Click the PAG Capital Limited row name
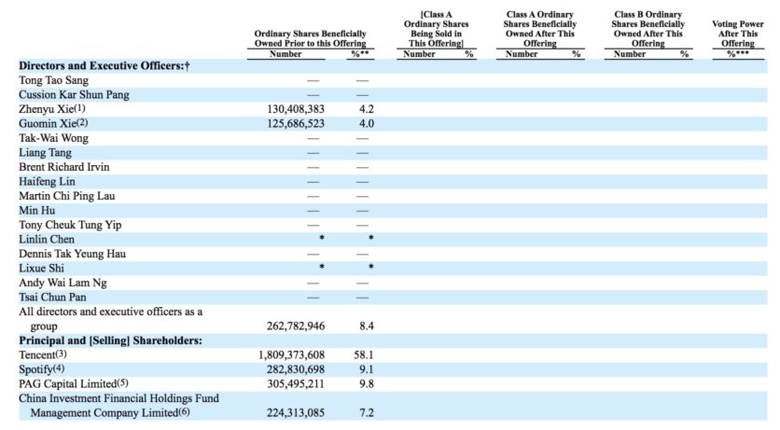This screenshot has height=430, width=780. (x=74, y=383)
